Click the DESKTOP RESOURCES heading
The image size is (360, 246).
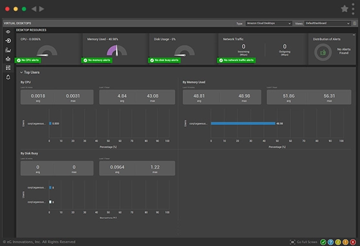pyautogui.click(x=31, y=30)
